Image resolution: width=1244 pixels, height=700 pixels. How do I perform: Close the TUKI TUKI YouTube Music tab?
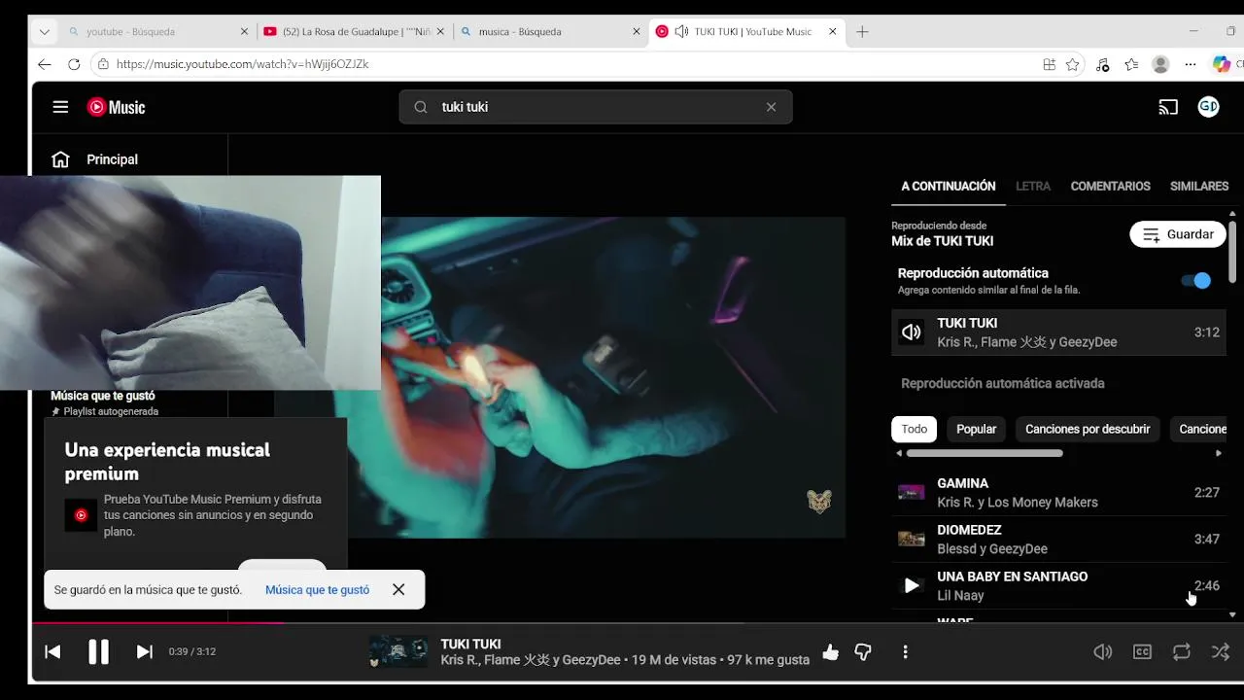tap(833, 31)
